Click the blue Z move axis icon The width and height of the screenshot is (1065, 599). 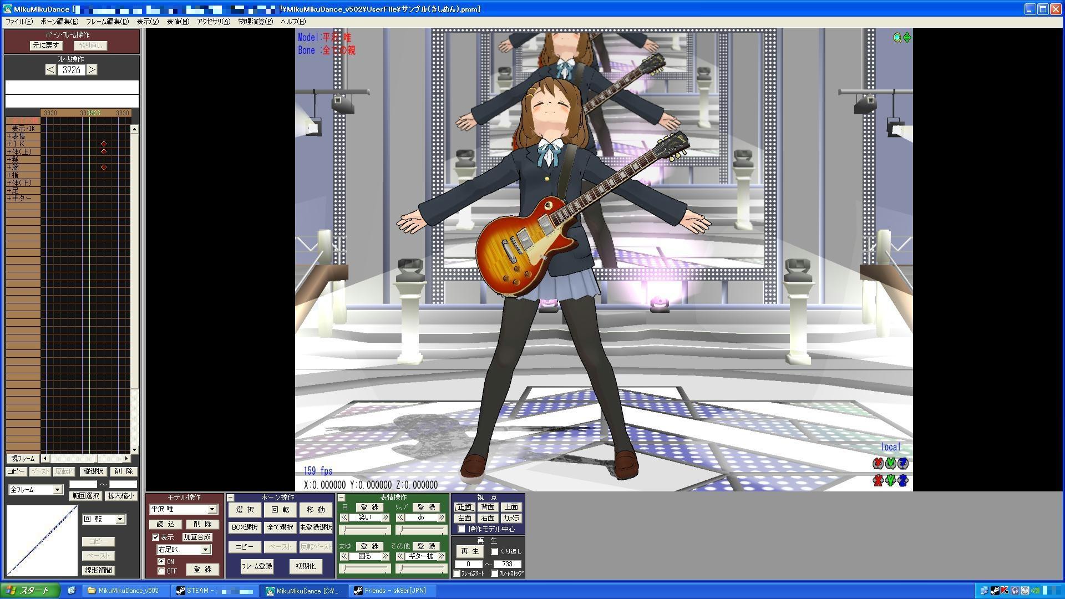click(x=903, y=480)
